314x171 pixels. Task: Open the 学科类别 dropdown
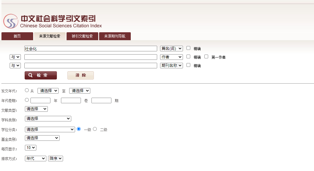click(x=48, y=118)
